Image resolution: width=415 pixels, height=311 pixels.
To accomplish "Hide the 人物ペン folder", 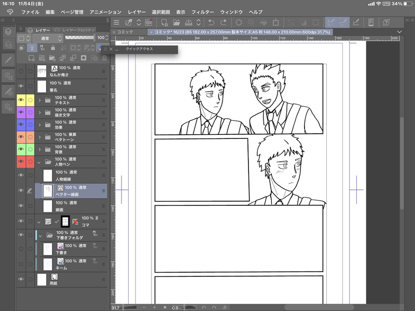I will coord(21,162).
